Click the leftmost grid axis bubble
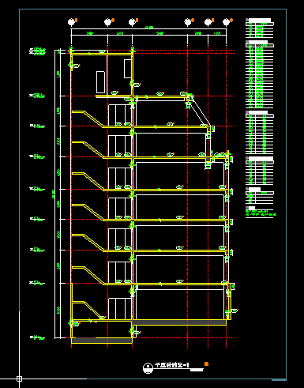 click(71, 22)
